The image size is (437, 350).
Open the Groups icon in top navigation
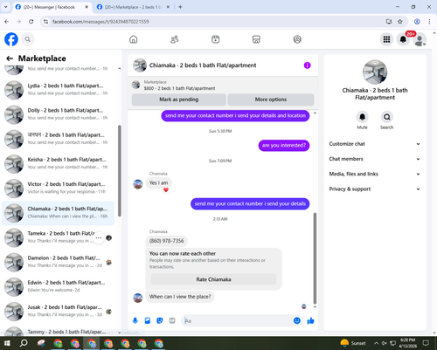pos(297,39)
